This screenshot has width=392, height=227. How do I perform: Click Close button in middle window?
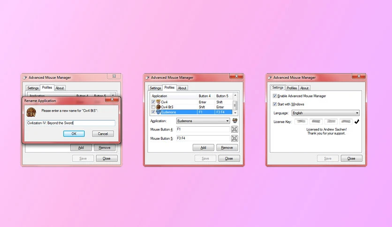(229, 158)
